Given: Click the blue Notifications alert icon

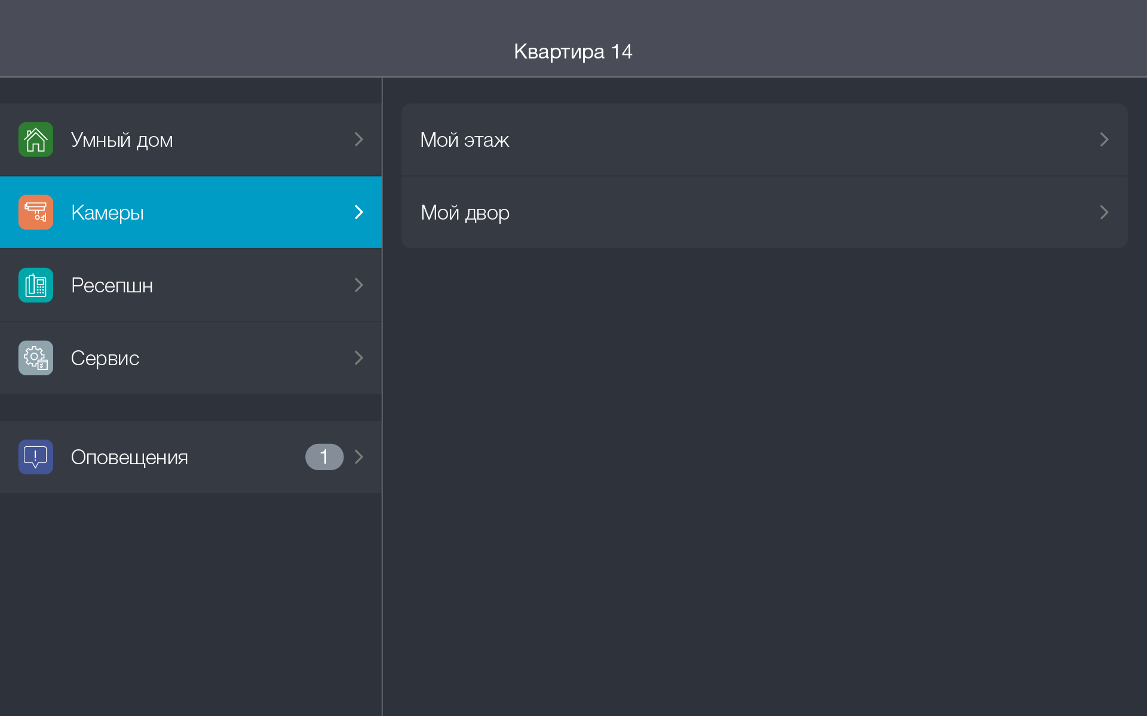Looking at the screenshot, I should tap(36, 457).
